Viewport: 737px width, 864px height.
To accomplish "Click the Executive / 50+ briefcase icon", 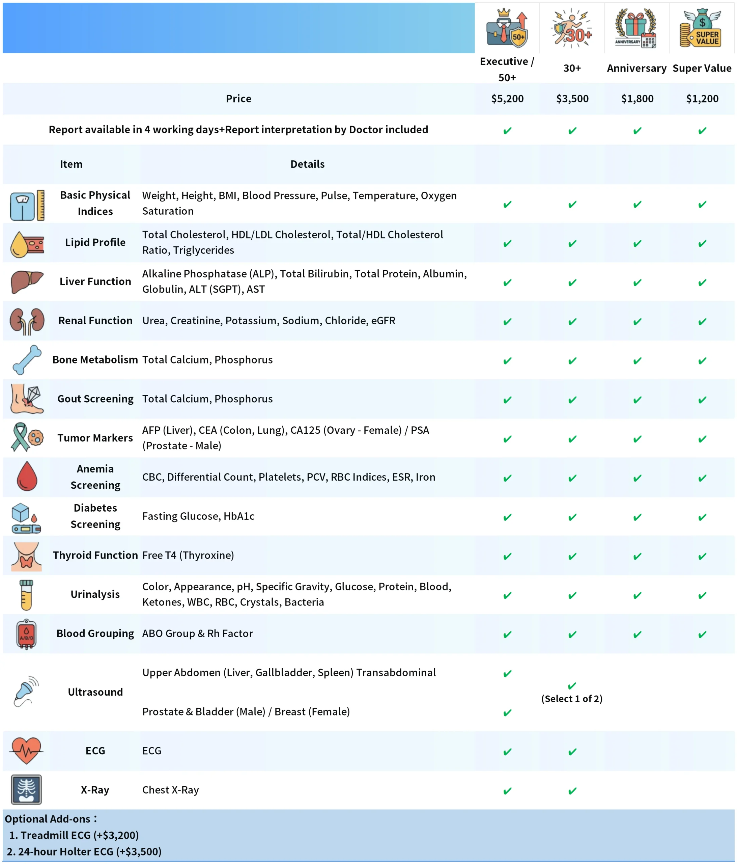I will pos(507,28).
